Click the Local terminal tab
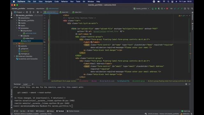This screenshot has height=115, width=204. tap(25, 84)
